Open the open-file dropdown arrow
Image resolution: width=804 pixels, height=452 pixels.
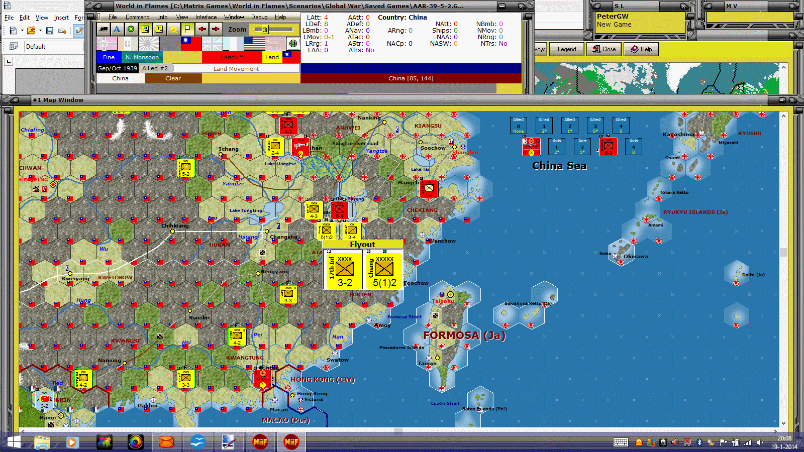(40, 31)
